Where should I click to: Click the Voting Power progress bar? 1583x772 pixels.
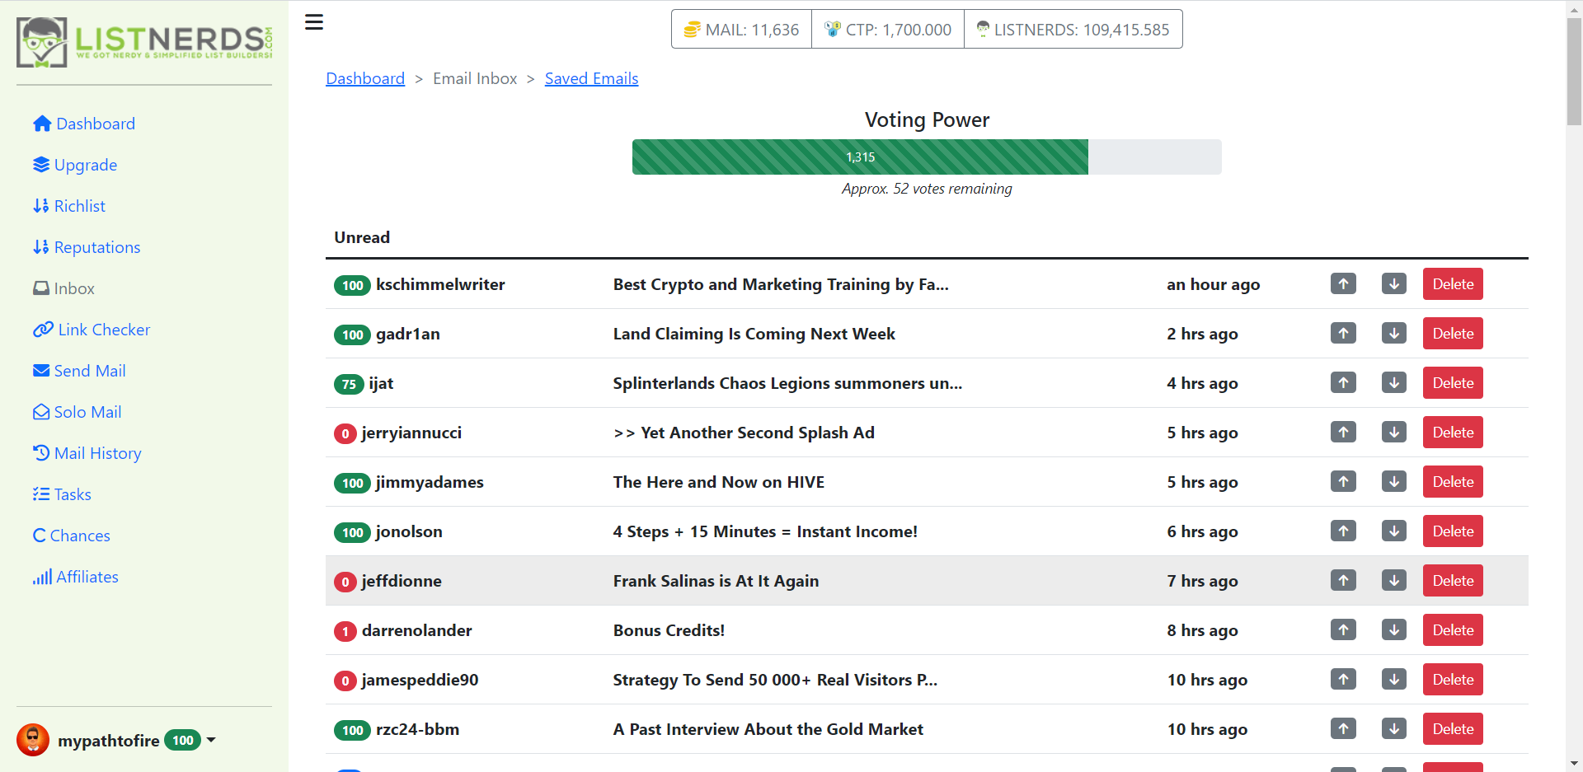[927, 157]
